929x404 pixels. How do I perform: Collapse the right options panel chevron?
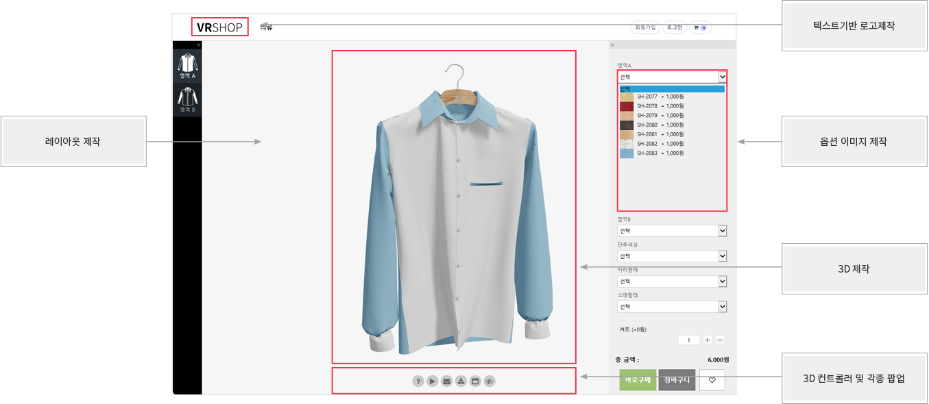612,45
